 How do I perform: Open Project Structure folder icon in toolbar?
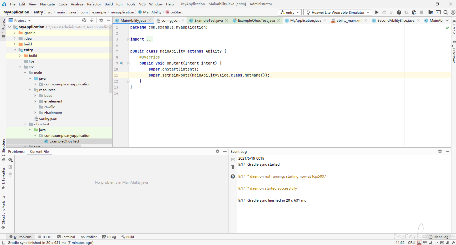(431, 12)
